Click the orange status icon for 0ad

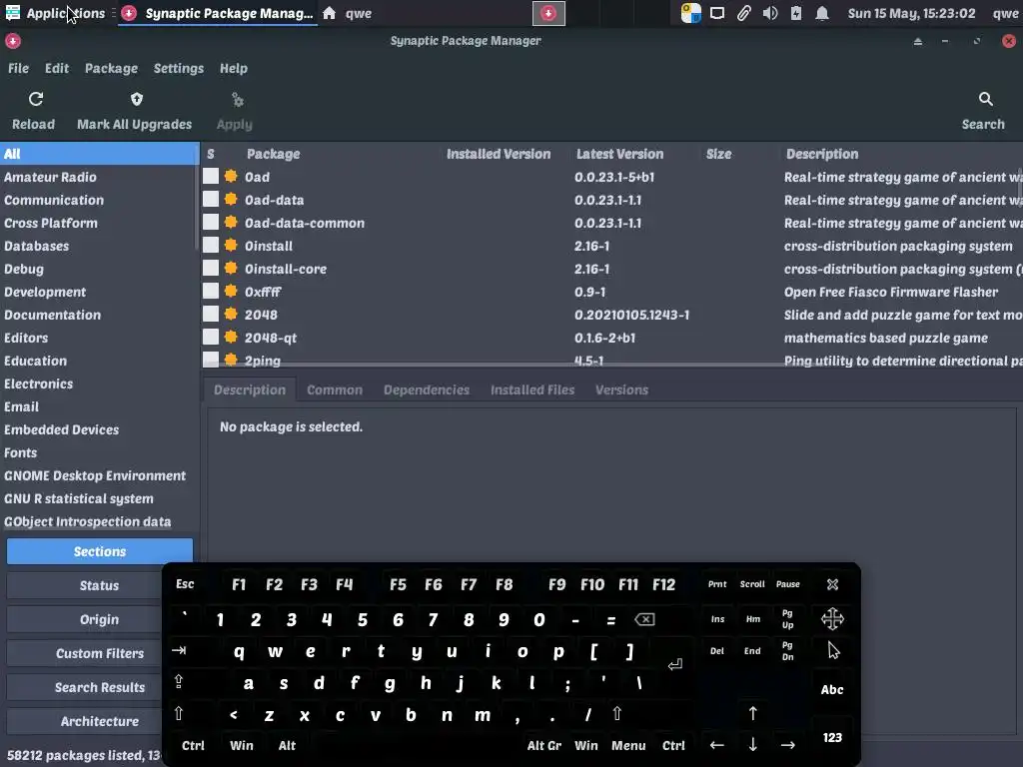pyautogui.click(x=231, y=176)
